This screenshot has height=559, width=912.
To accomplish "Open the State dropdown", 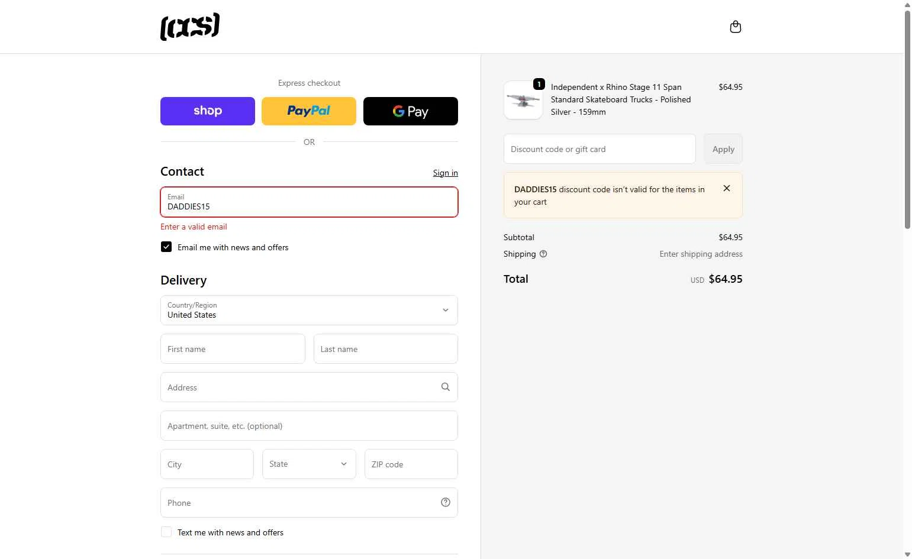I will click(x=309, y=464).
